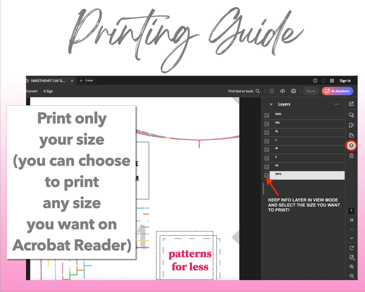The height and width of the screenshot is (292, 365).
Task: Click the print icon in the toolbar
Action: [x=293, y=91]
